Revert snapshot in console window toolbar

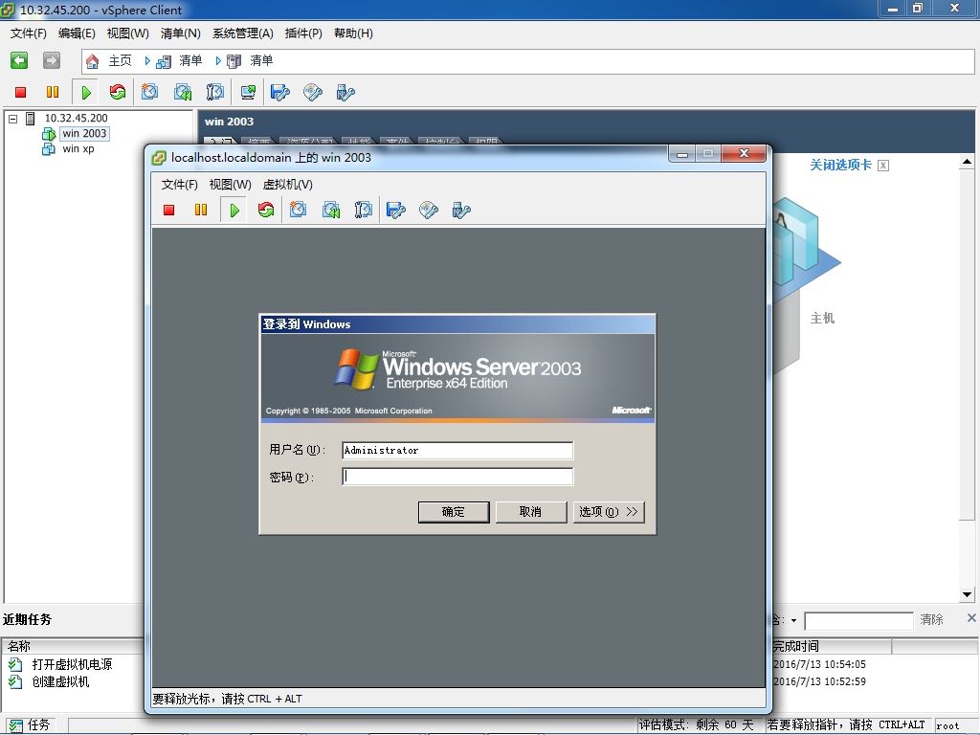tap(330, 210)
